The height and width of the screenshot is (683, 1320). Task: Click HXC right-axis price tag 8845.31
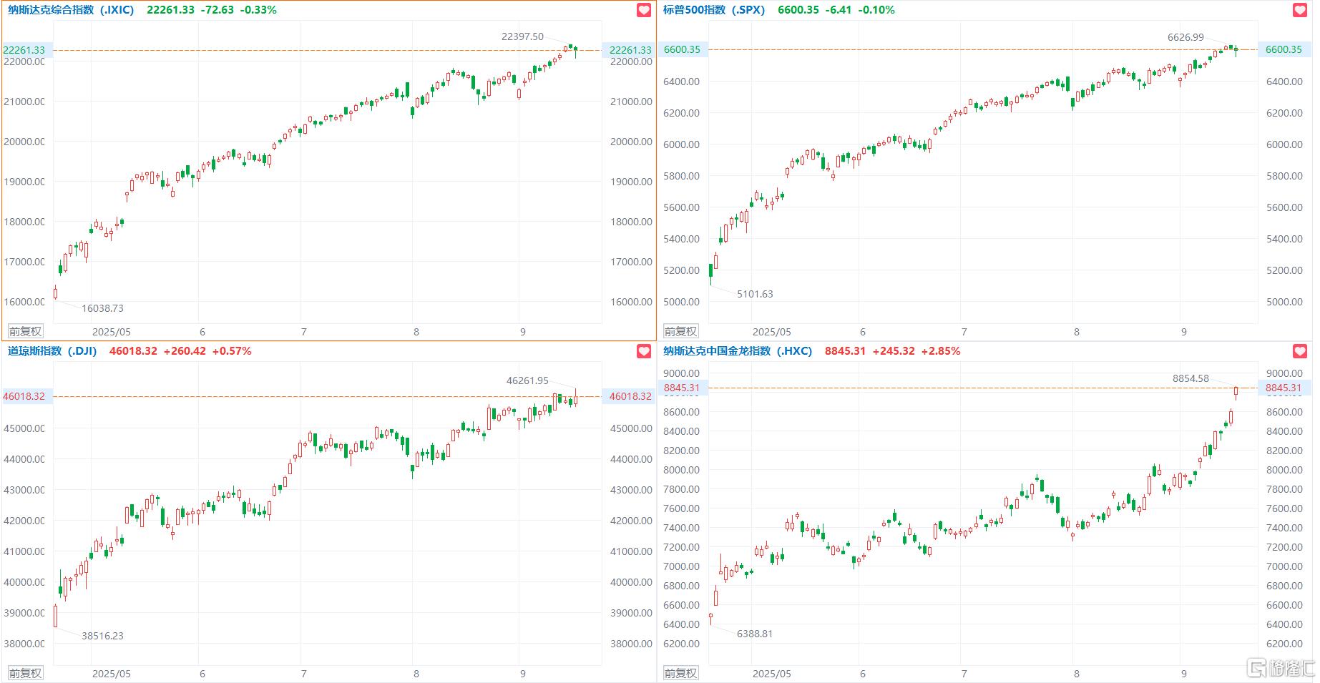(1284, 388)
